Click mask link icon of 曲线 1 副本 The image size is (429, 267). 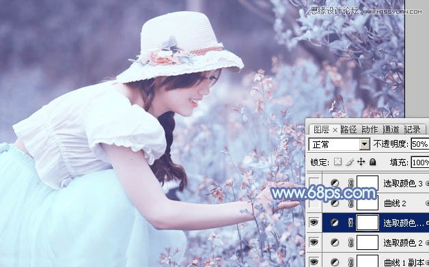tap(350, 262)
